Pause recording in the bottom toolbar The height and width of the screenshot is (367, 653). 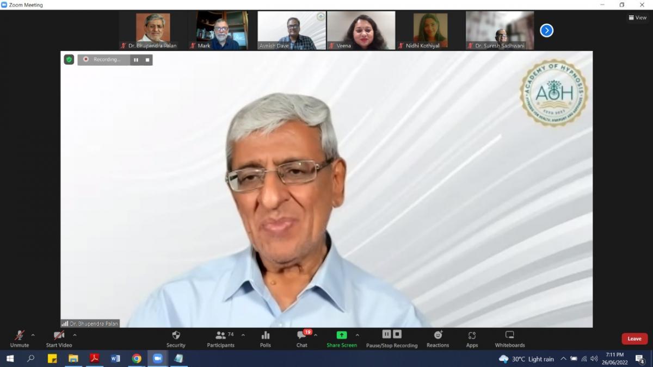click(386, 334)
